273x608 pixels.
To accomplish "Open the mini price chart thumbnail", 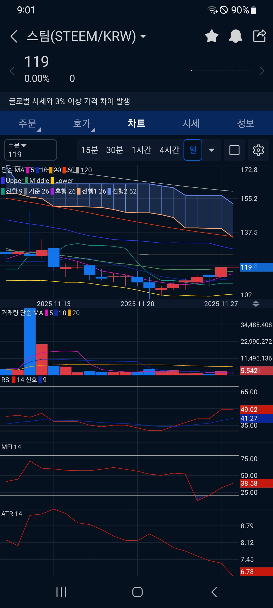I will point(221,70).
